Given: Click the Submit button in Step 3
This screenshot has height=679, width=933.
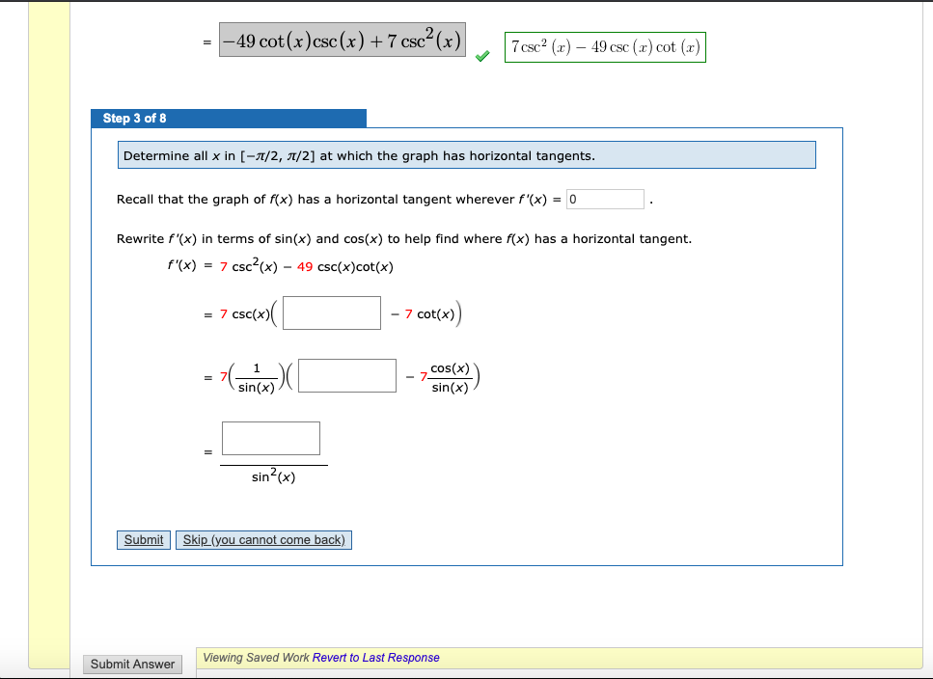Looking at the screenshot, I should (x=143, y=539).
